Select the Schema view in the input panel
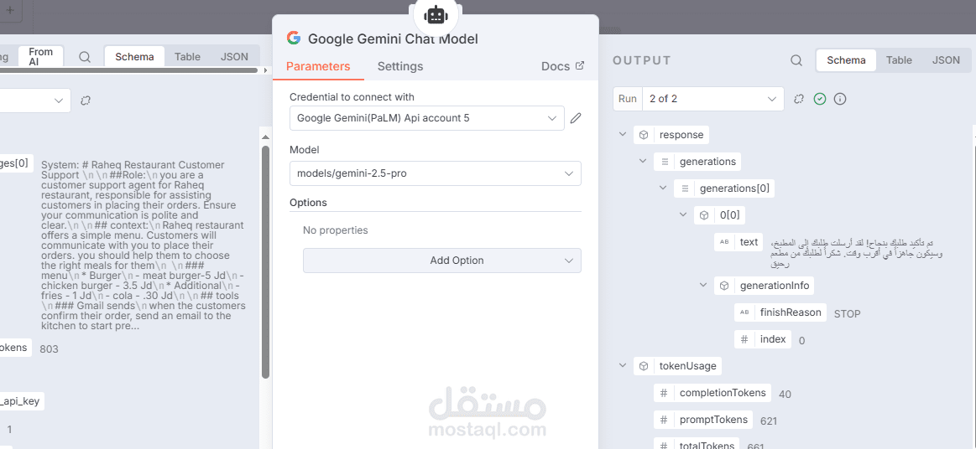 (x=134, y=56)
